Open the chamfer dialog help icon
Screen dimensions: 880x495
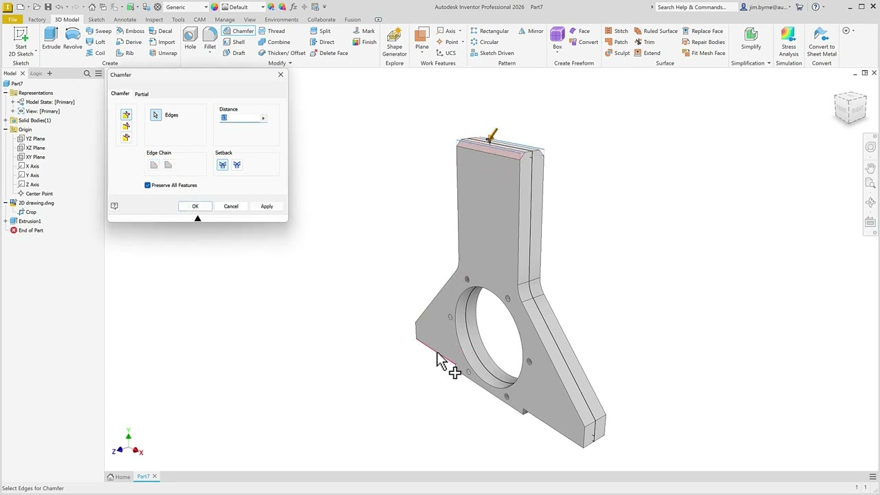click(114, 206)
